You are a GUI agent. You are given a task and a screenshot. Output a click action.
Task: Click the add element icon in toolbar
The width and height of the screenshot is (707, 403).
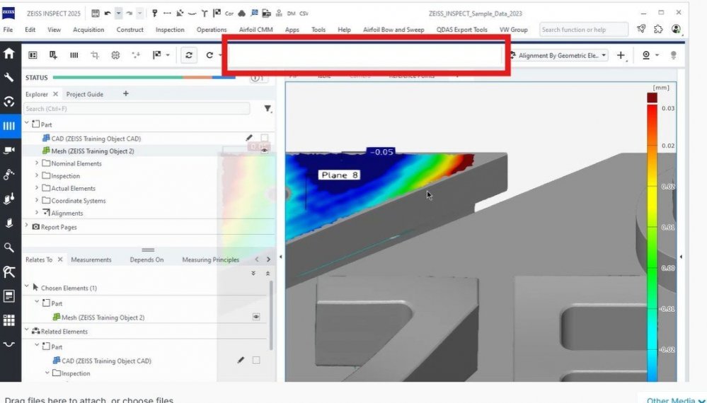[53, 55]
